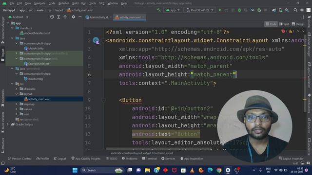The width and height of the screenshot is (312, 175).
Task: Open editor tabs more options icon
Action: (303, 17)
